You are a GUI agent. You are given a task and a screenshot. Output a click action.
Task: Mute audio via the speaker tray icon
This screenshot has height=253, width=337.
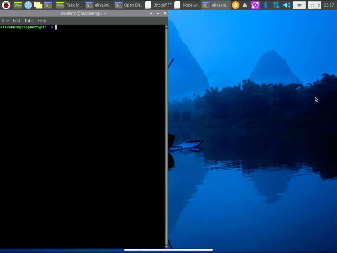pyautogui.click(x=287, y=5)
